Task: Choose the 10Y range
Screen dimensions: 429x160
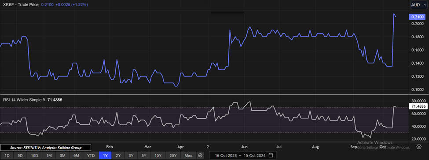Action: click(158, 155)
